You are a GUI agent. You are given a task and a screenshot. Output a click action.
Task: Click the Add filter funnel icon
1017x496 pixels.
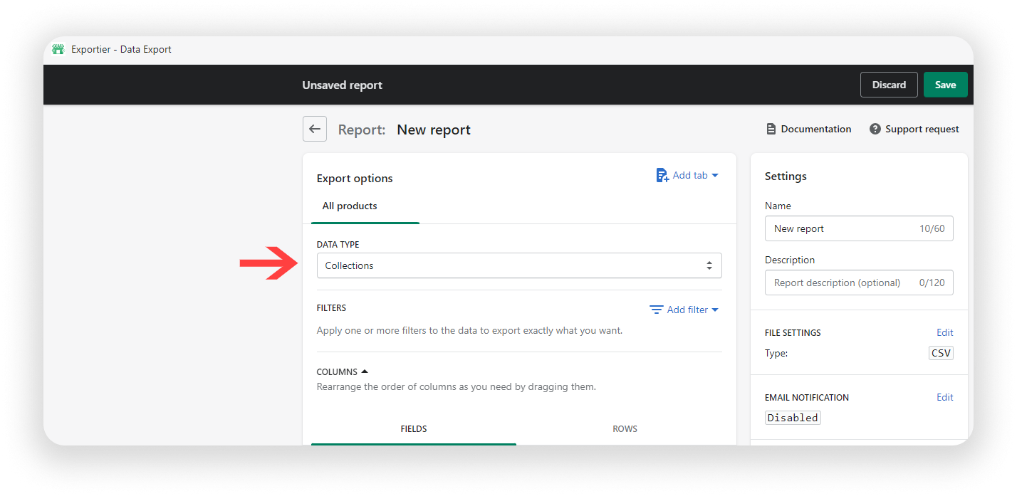656,310
